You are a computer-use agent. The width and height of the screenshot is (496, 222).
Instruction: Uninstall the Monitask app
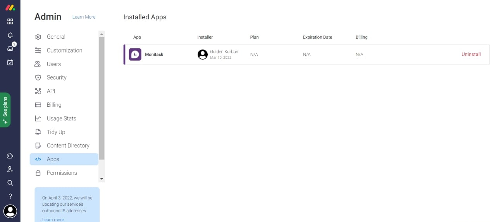(471, 55)
